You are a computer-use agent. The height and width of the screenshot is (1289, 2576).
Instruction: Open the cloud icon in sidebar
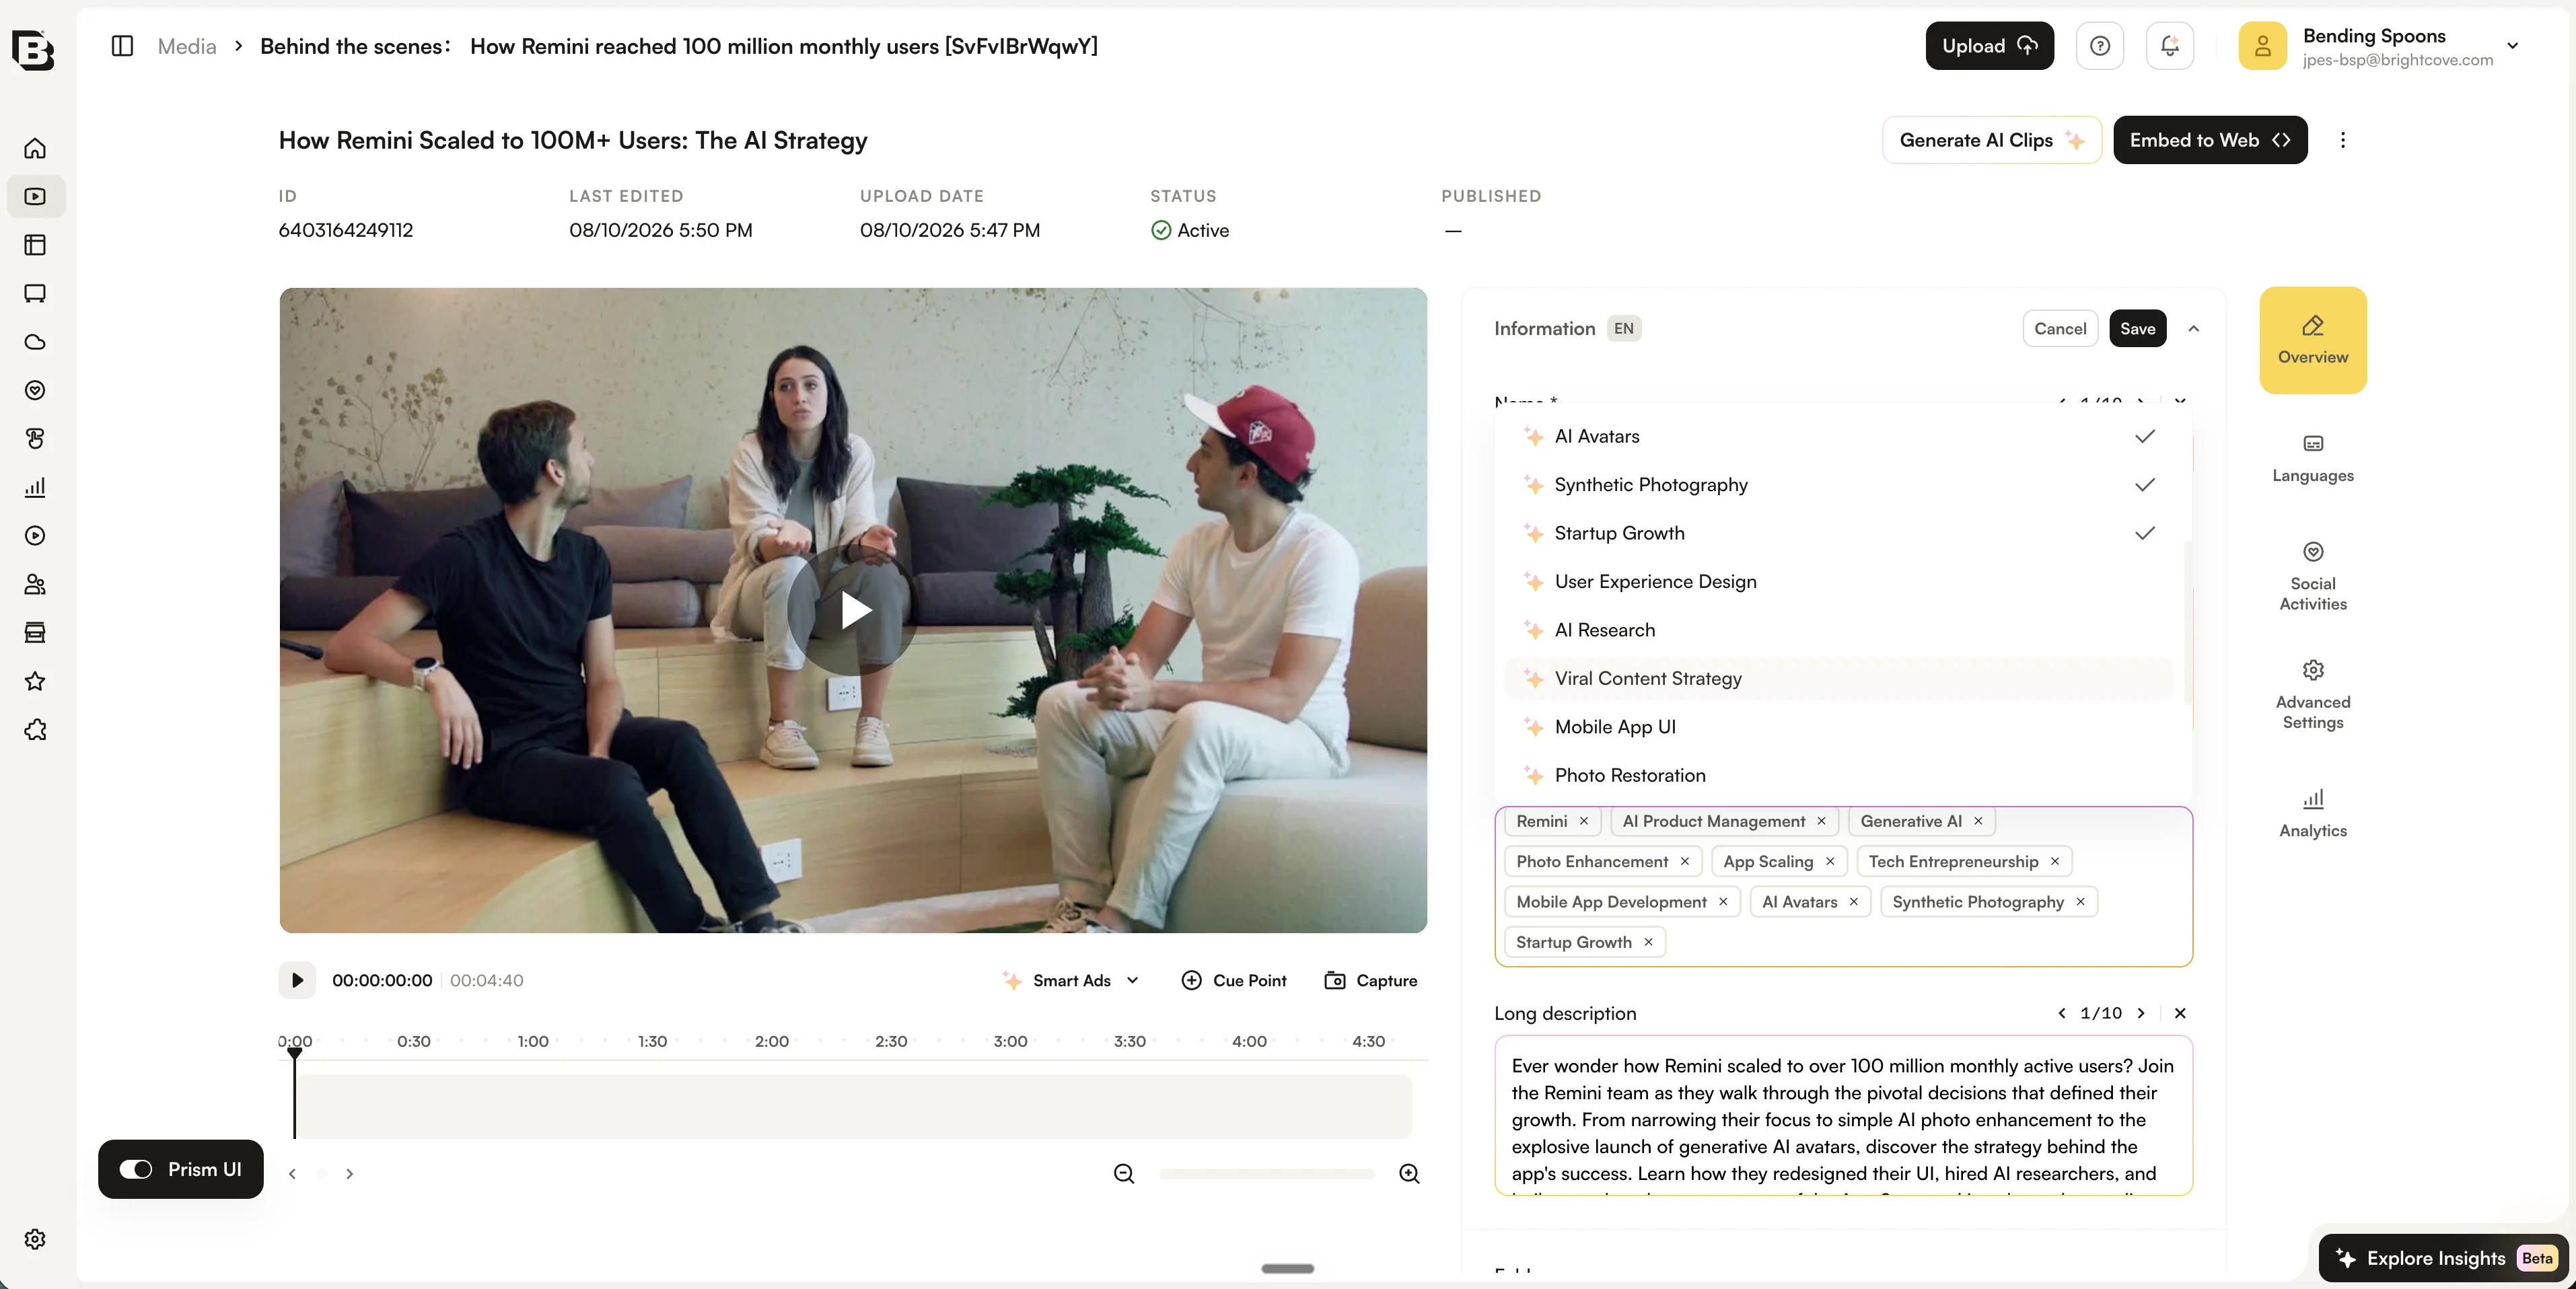click(x=35, y=342)
